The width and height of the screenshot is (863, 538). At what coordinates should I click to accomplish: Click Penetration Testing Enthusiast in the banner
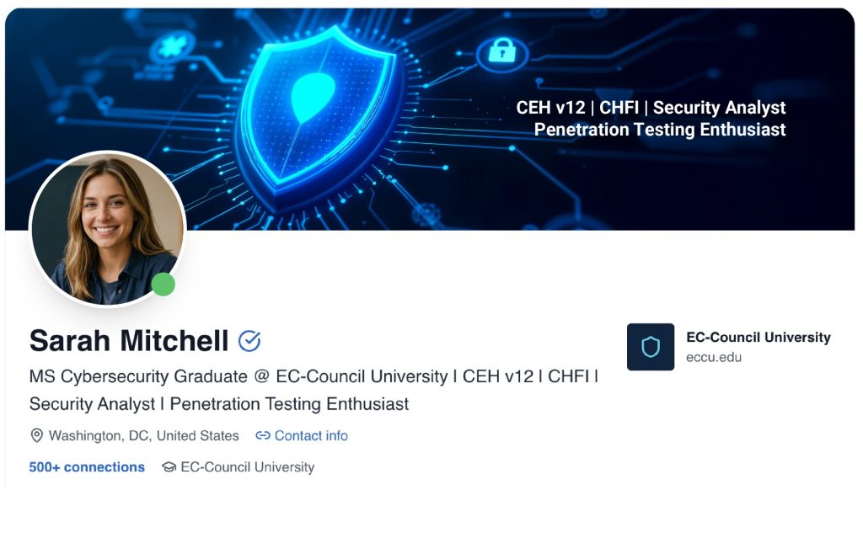tap(660, 130)
